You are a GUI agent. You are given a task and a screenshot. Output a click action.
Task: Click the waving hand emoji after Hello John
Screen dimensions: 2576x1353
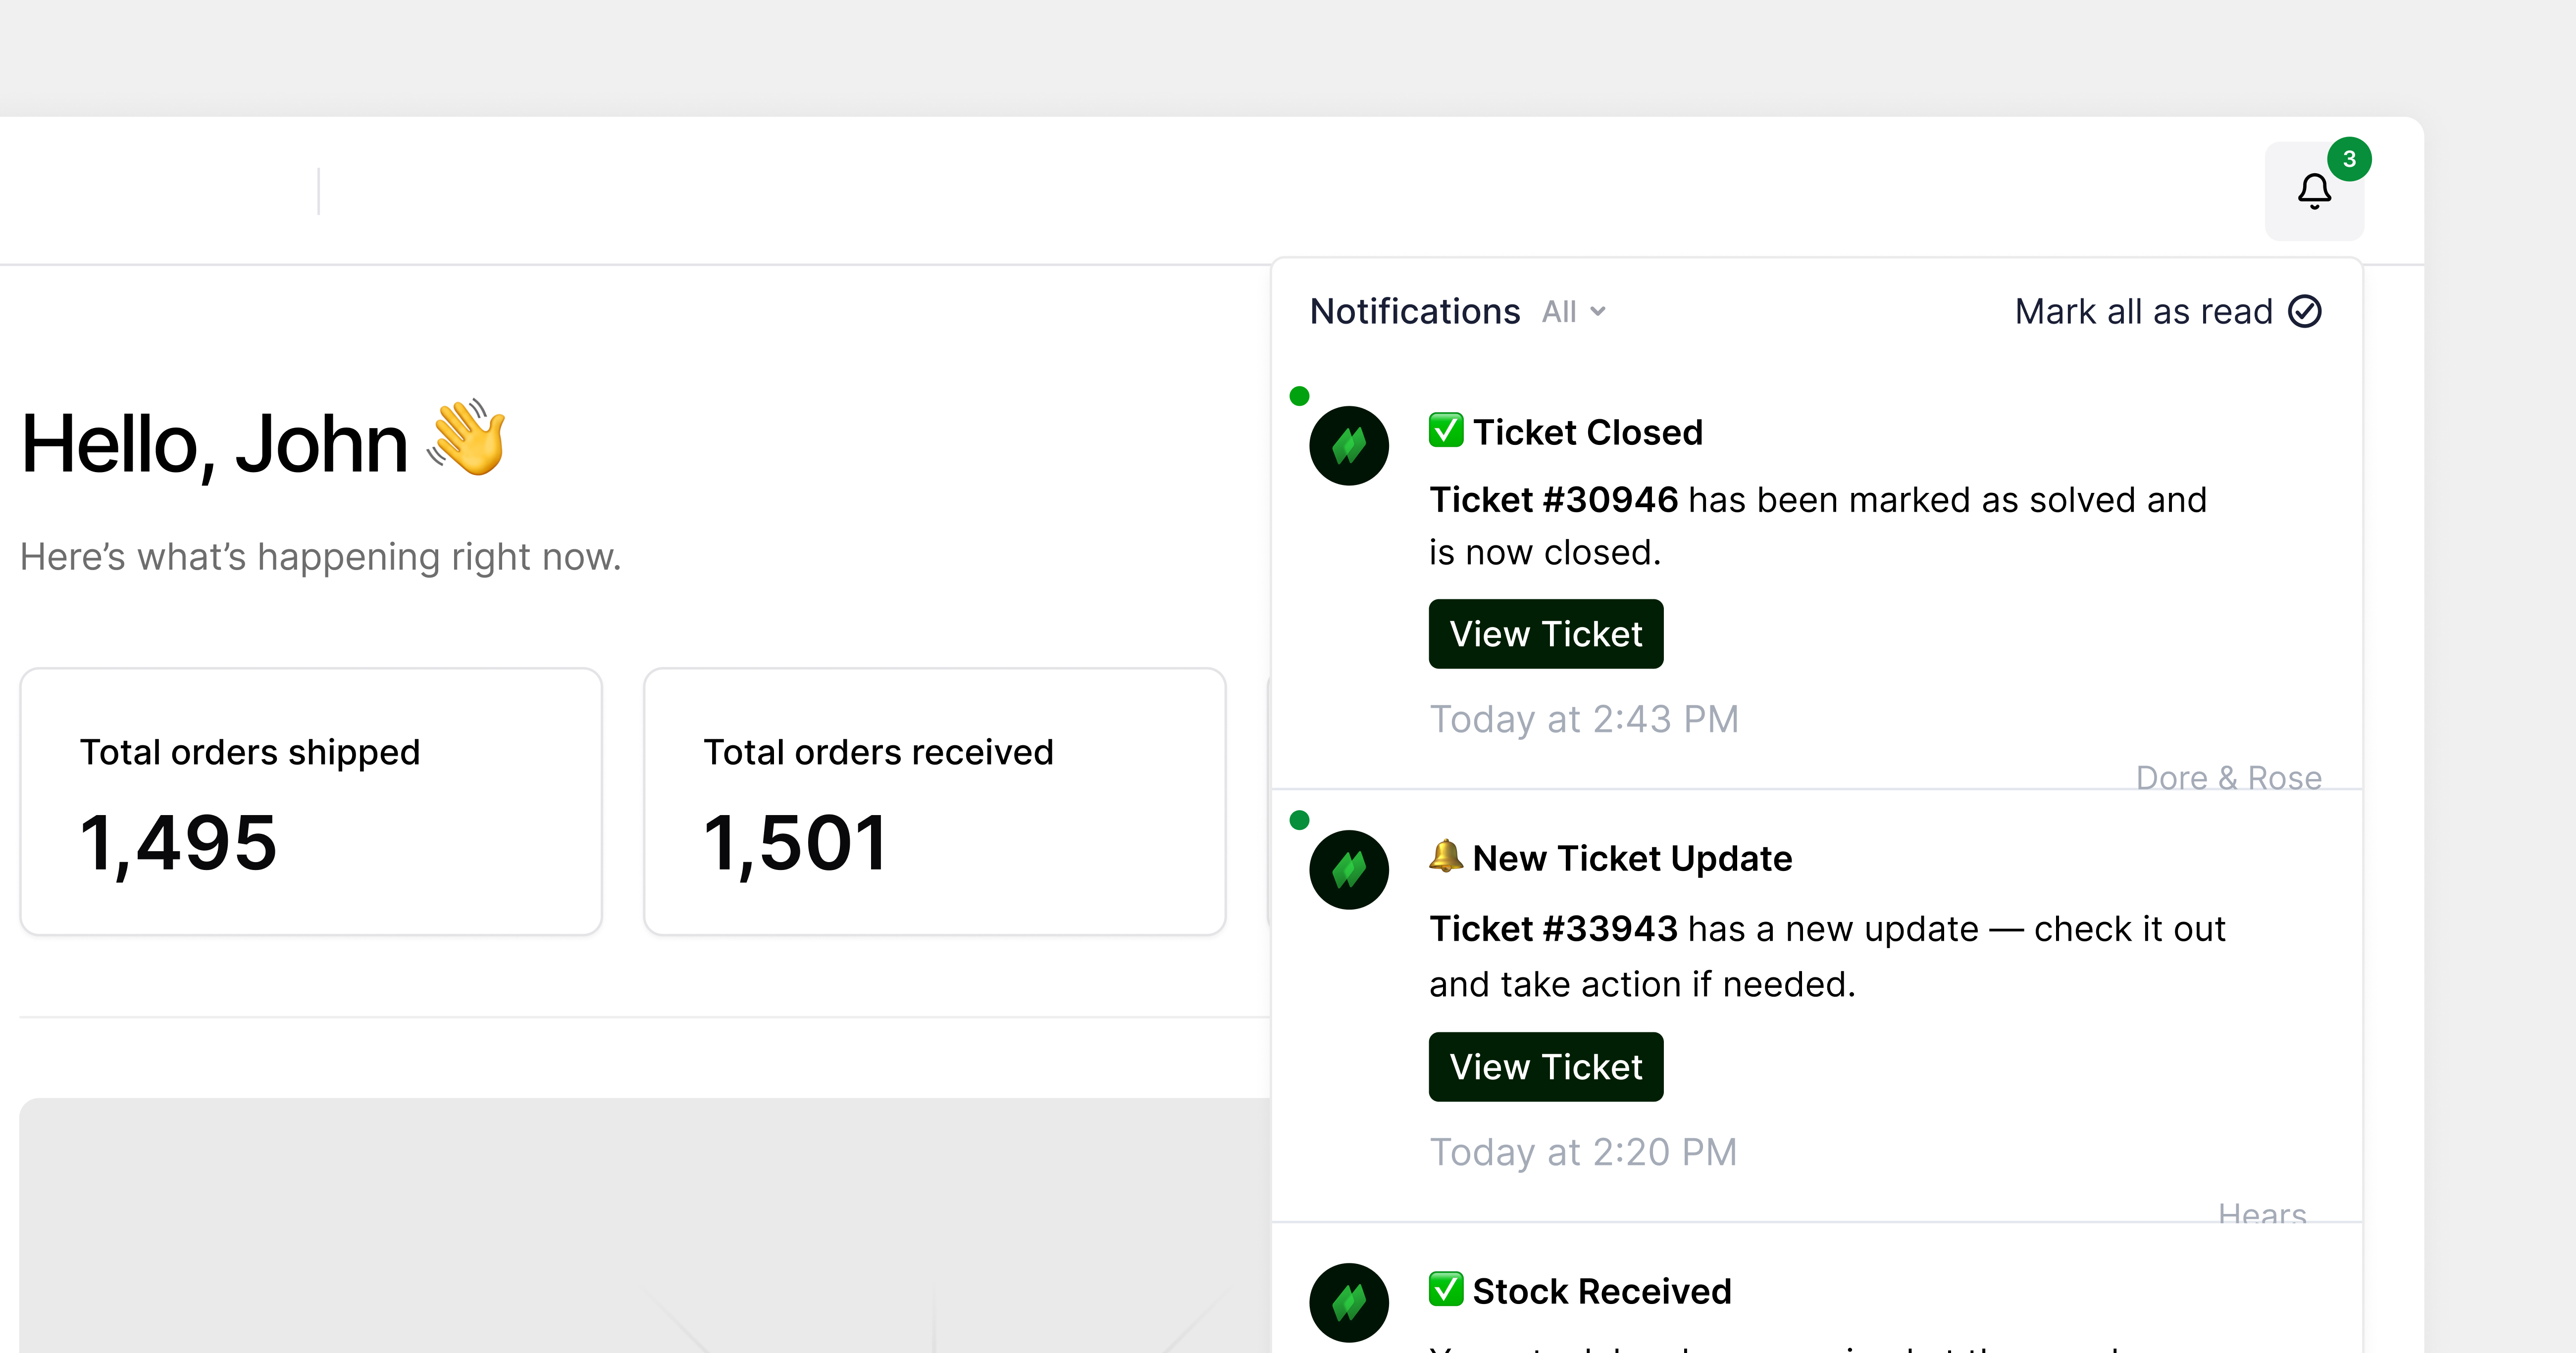[x=468, y=438]
